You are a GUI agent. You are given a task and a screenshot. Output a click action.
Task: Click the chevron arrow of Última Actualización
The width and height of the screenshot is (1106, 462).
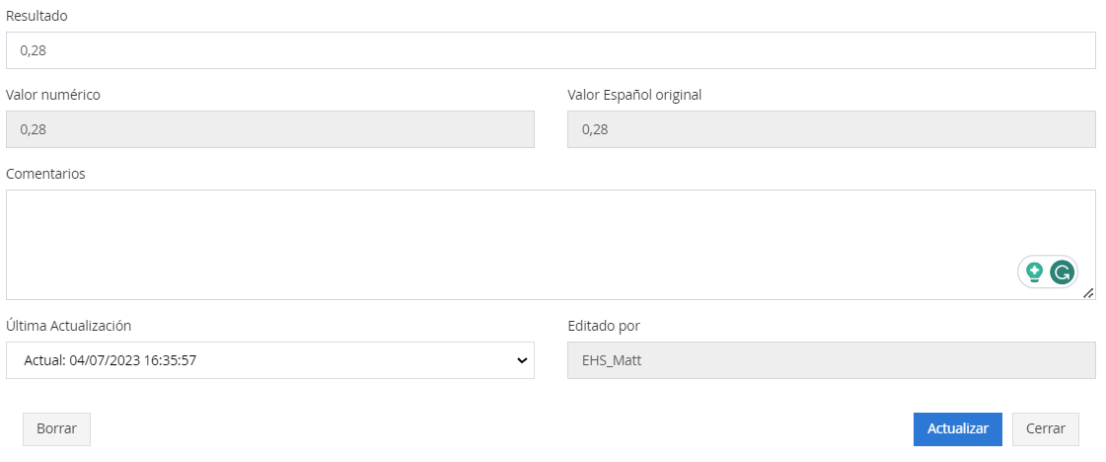coord(522,360)
